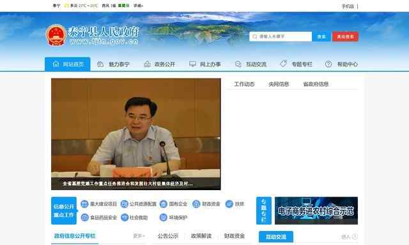Switch to the 央网信息 tab

[x=279, y=84]
